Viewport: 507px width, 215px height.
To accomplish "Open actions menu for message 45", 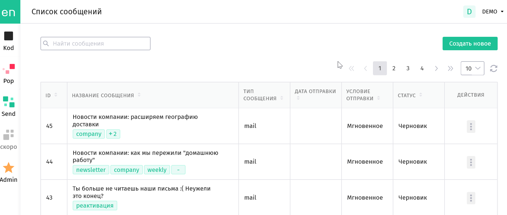I will 471,127.
